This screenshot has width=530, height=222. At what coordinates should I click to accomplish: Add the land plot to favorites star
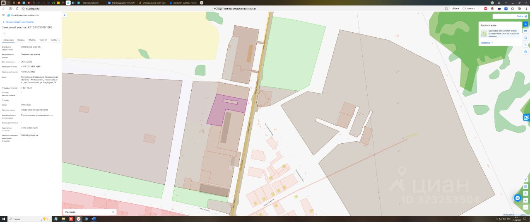pos(4,34)
